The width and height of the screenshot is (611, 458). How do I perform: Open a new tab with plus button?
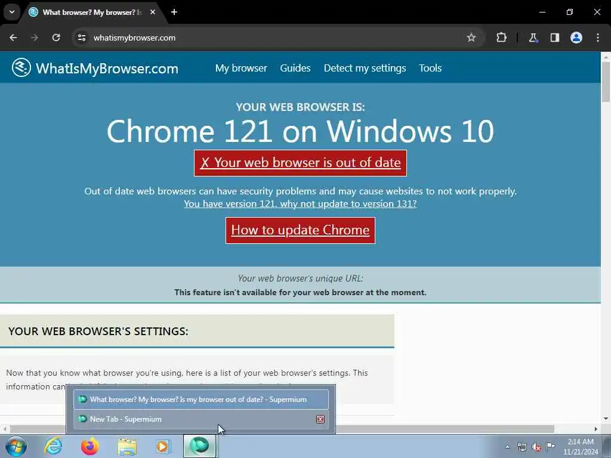pos(174,12)
